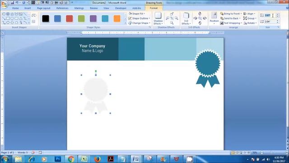Open Shape Styles dialog launcher
The image size is (289, 163).
tap(149, 27)
